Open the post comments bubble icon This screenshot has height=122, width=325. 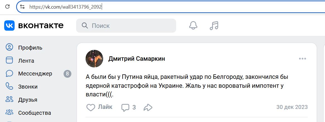(x=125, y=107)
